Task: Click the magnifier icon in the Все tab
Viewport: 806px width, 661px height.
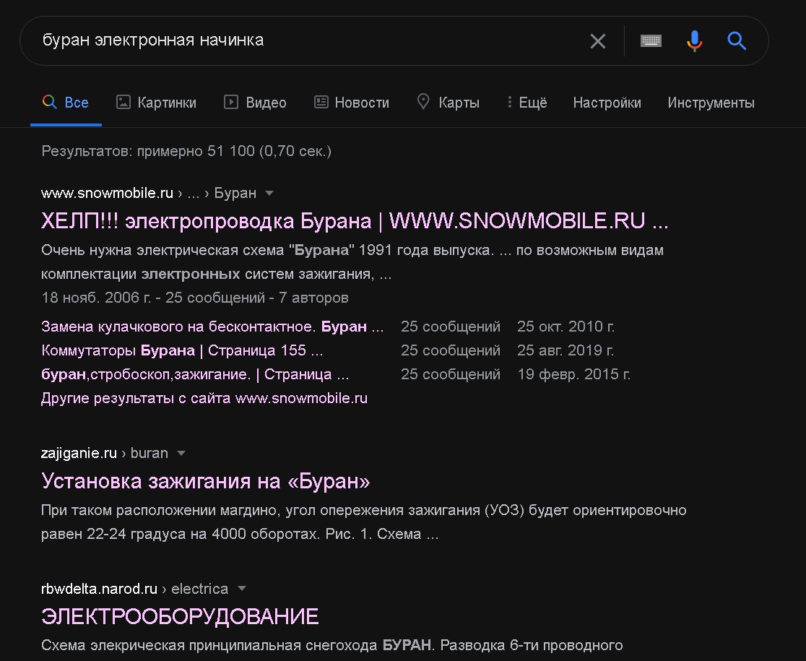Action: point(49,102)
